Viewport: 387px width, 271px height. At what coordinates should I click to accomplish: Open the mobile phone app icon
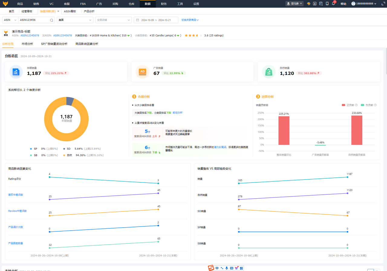coord(327,4)
